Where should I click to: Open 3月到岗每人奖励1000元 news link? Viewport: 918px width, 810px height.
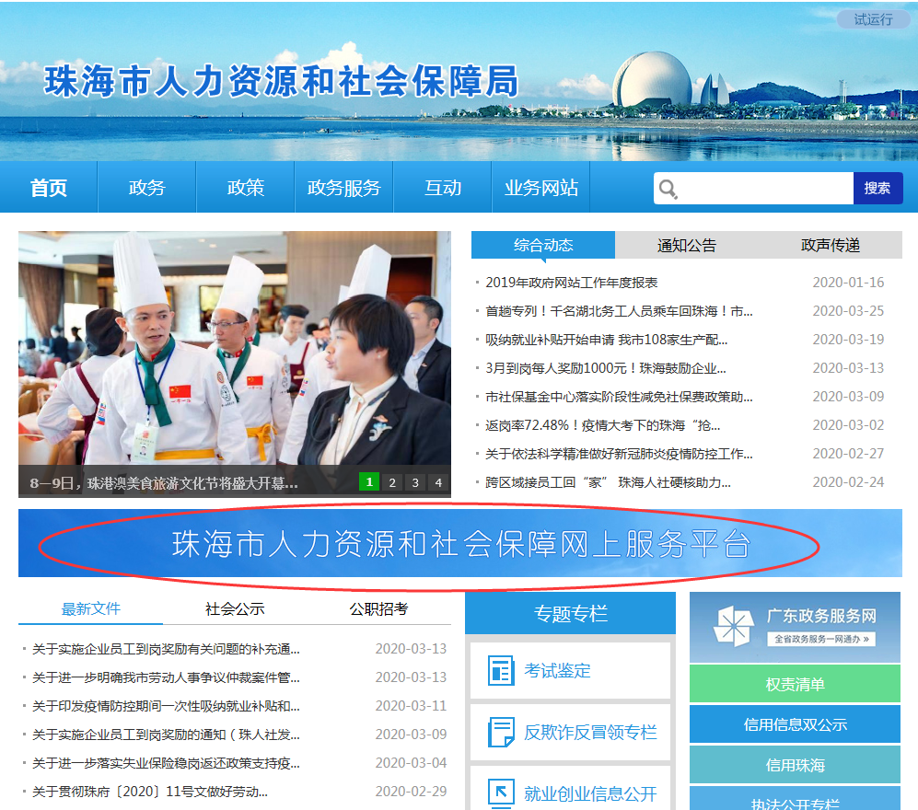[605, 369]
